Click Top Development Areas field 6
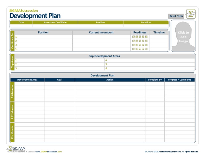This screenshot has height=158, width=205. pos(150,68)
